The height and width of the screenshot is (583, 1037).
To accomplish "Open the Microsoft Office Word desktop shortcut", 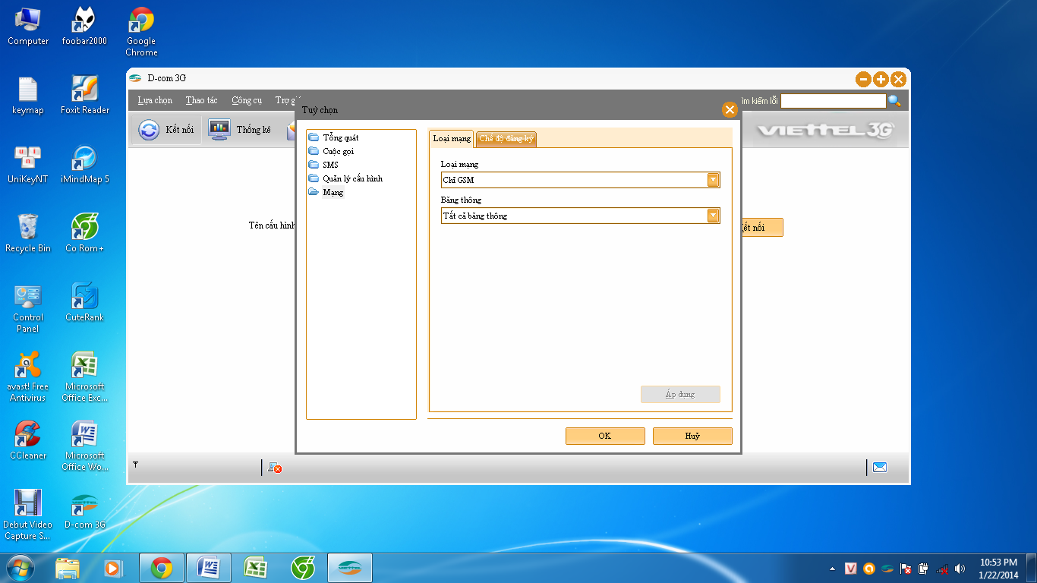I will click(84, 446).
